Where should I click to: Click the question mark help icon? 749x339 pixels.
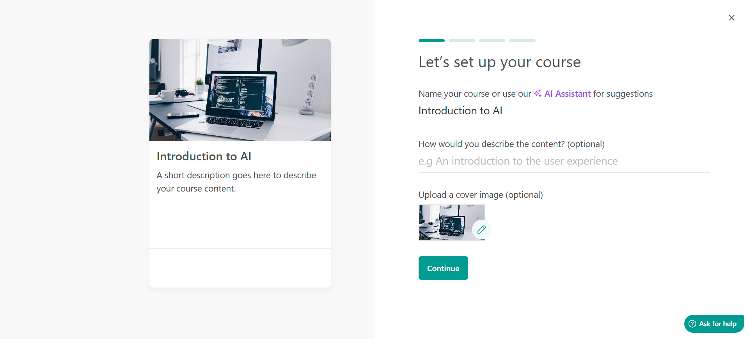692,324
